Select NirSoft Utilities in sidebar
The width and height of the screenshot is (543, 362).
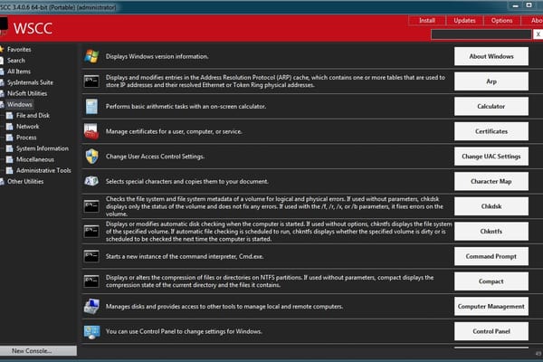pyautogui.click(x=27, y=93)
